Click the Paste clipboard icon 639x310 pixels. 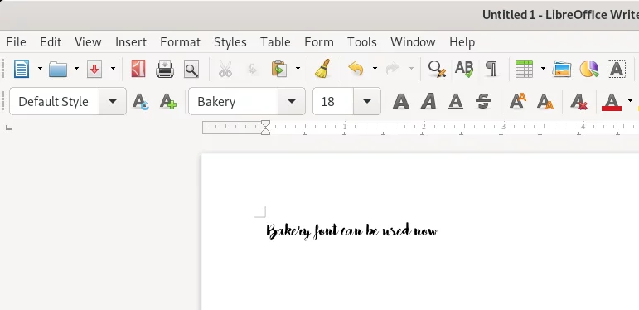[x=279, y=69]
